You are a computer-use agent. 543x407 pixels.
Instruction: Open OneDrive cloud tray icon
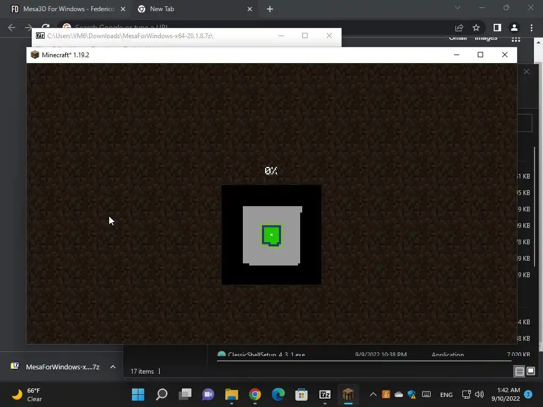pos(399,394)
